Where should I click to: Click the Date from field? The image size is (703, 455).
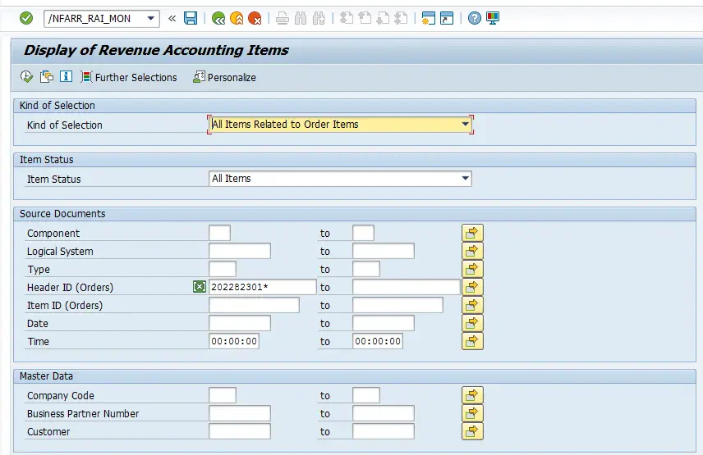pyautogui.click(x=240, y=323)
